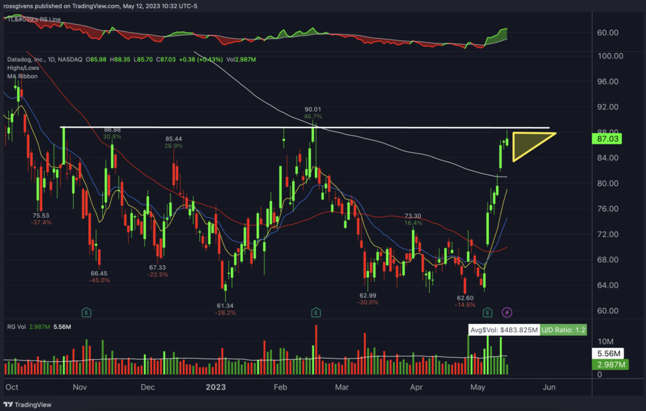Viewport: 646px width, 411px height.
Task: Click the Apr label on time axis
Action: pyautogui.click(x=416, y=387)
